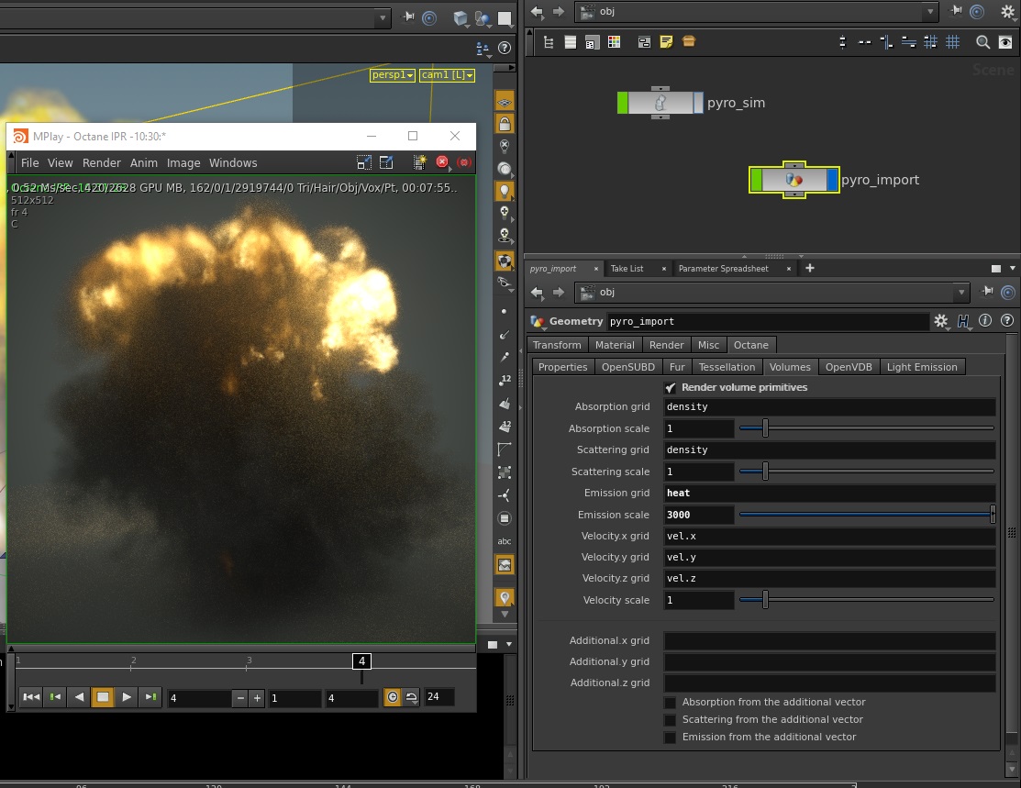Viewport: 1021px width, 788px height.
Task: Open the Render menu in MPlay
Action: click(x=102, y=163)
